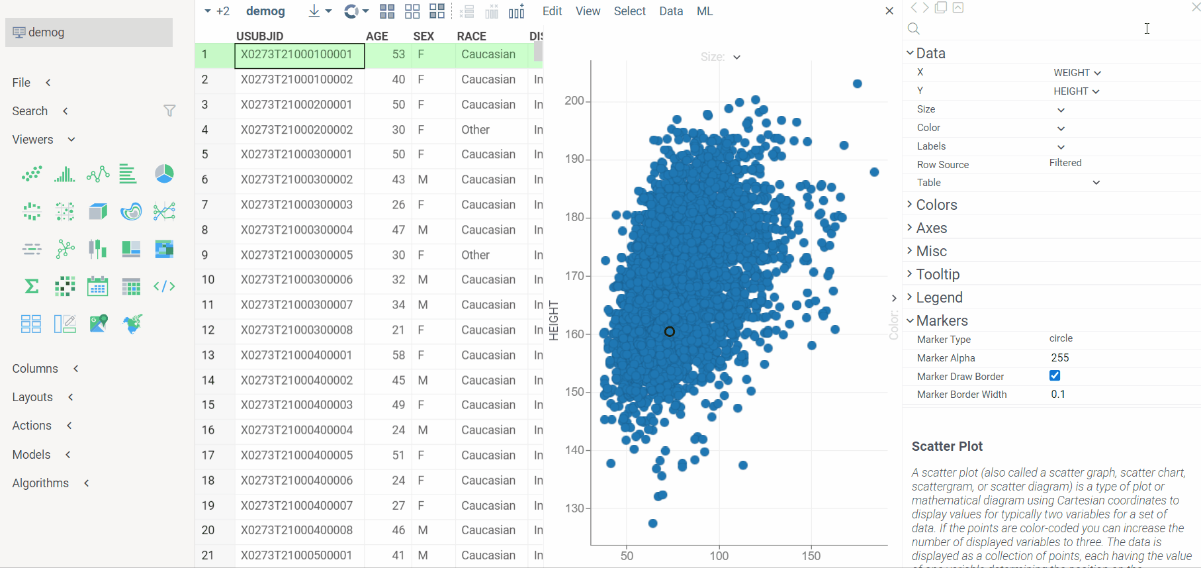
Task: Open the View menu
Action: (x=588, y=11)
